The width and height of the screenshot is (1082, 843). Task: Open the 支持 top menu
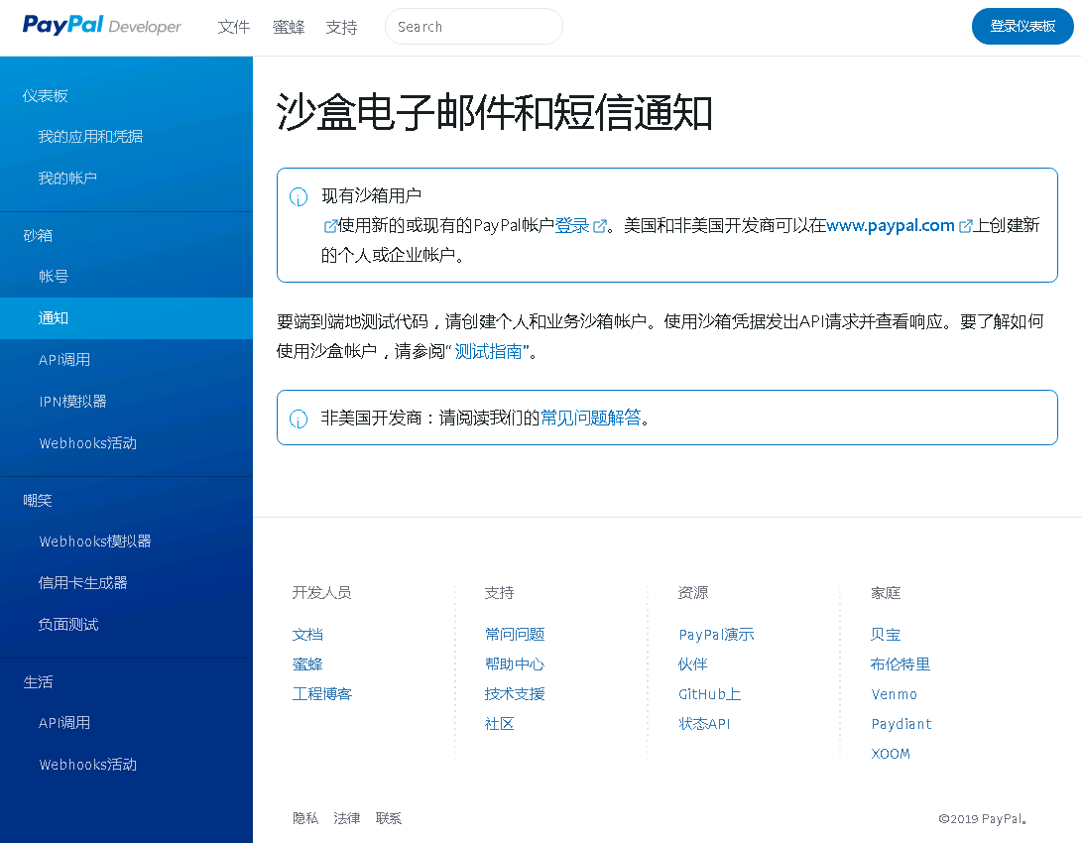[x=341, y=27]
